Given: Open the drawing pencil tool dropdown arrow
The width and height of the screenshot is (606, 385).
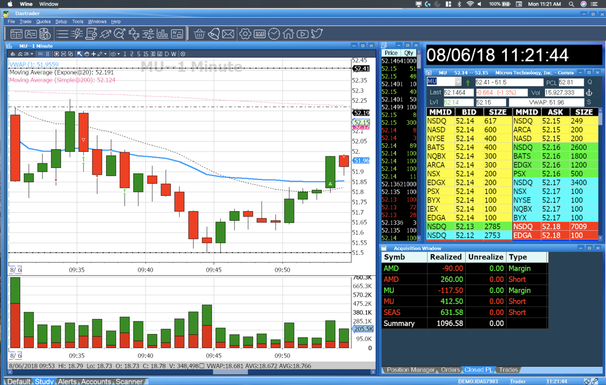Looking at the screenshot, I should (x=105, y=54).
